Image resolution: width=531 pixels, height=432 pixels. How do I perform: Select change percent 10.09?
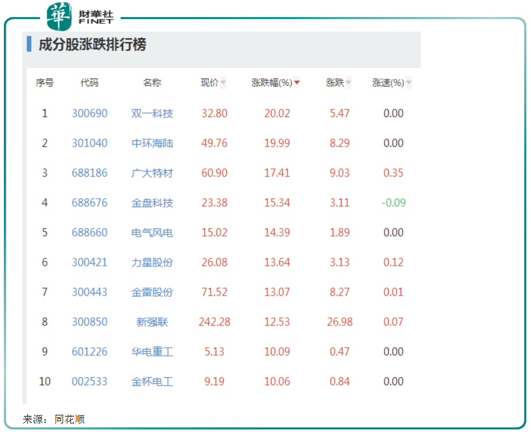click(277, 352)
